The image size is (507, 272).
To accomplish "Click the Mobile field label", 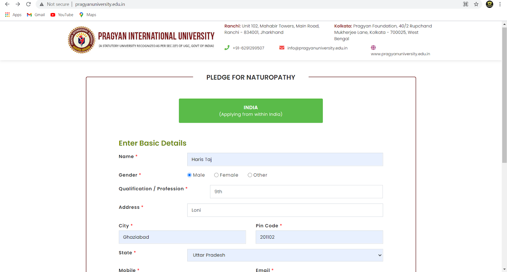I will pyautogui.click(x=127, y=270).
